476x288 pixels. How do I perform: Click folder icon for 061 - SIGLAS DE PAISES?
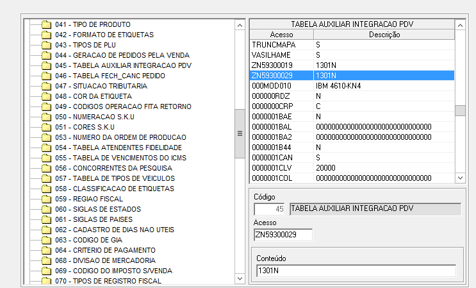46,219
